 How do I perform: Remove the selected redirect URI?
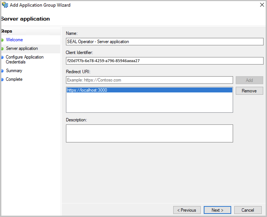[x=249, y=91]
